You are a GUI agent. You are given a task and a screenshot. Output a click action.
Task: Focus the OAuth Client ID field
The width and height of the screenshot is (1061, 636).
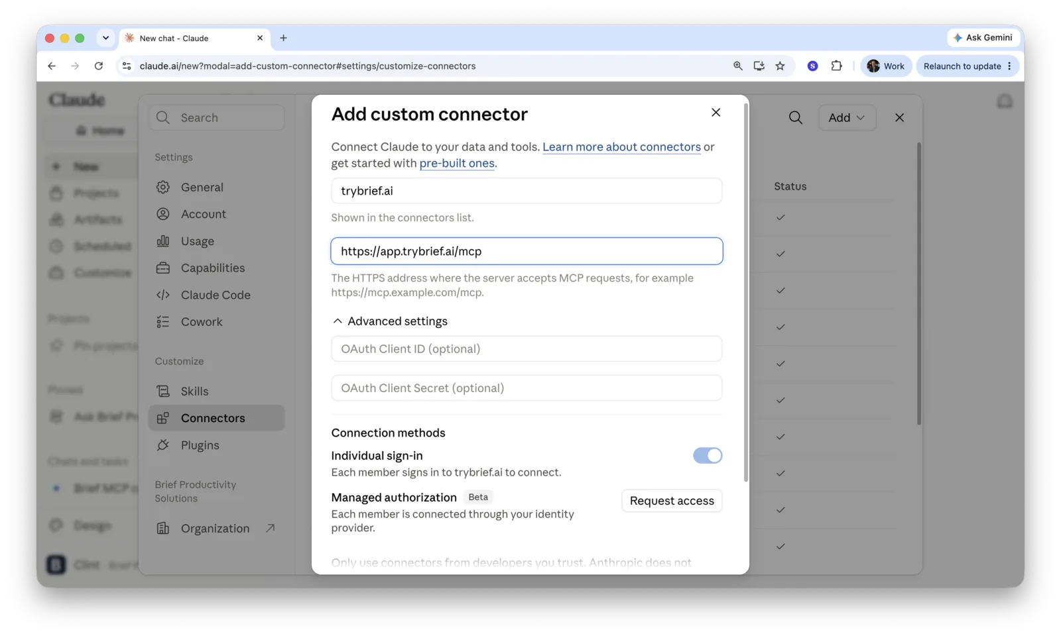(527, 348)
